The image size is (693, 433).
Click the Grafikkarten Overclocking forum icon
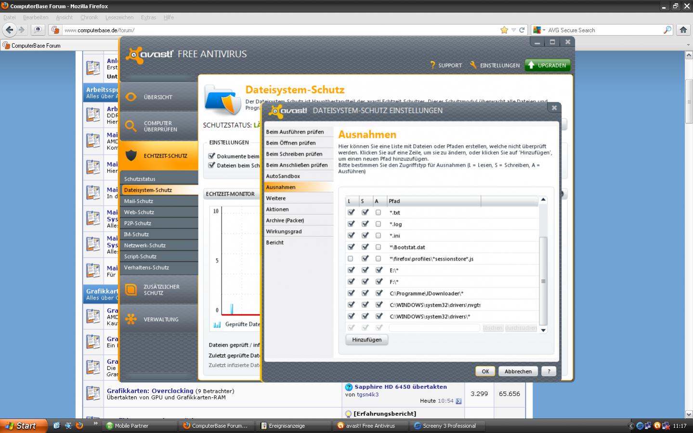(x=93, y=393)
